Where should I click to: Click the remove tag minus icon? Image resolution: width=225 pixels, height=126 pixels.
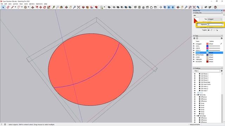click(x=197, y=38)
